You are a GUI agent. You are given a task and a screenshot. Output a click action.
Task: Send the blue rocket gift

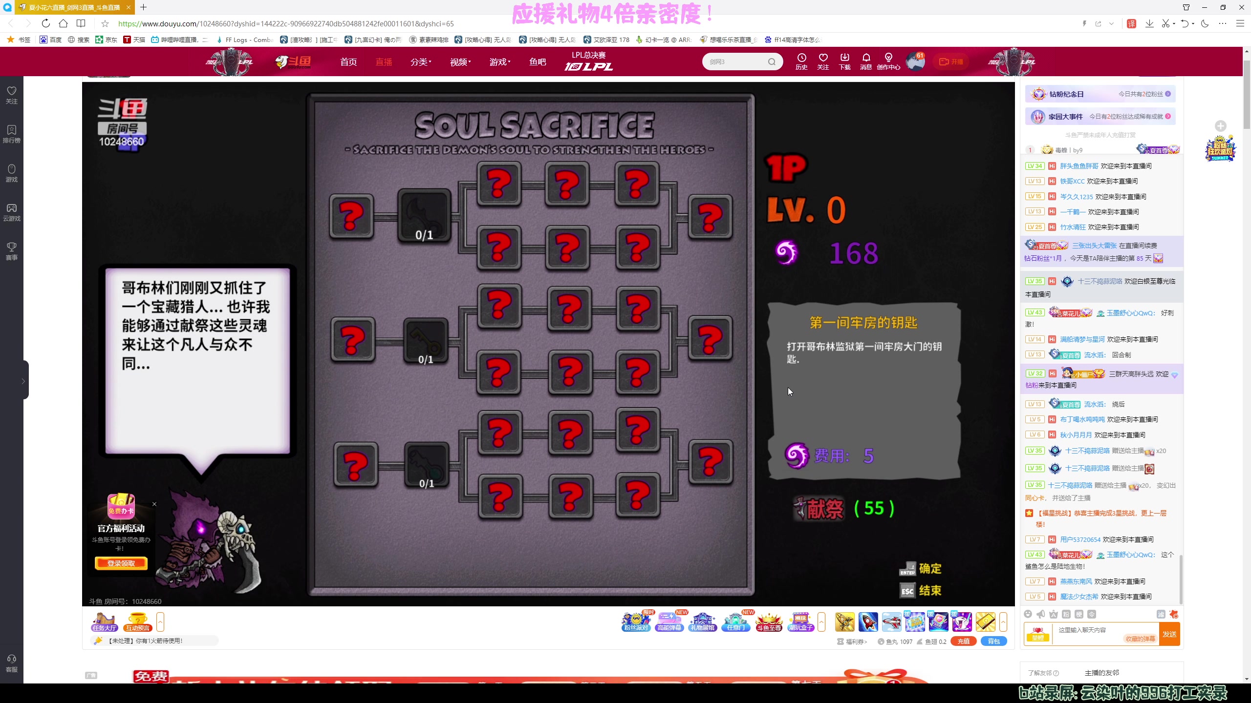pyautogui.click(x=868, y=622)
